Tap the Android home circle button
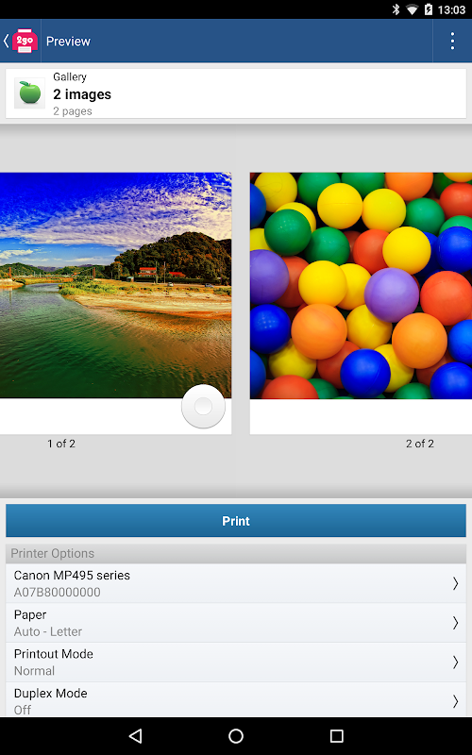This screenshot has height=755, width=472. [x=236, y=735]
